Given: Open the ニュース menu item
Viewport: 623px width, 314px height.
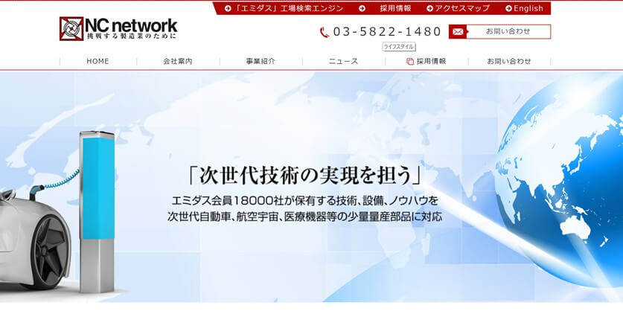Looking at the screenshot, I should tap(343, 61).
